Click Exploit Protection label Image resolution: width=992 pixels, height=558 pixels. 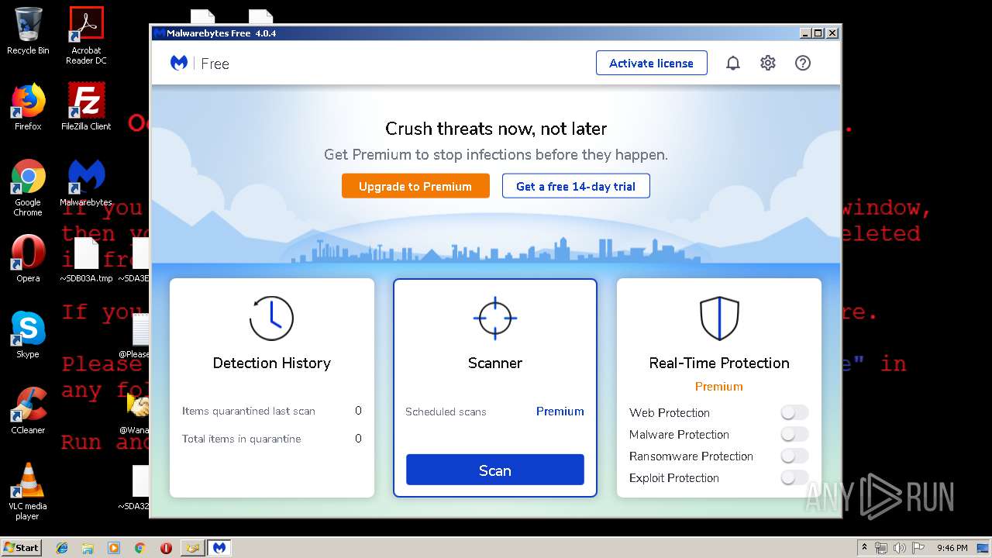click(674, 478)
